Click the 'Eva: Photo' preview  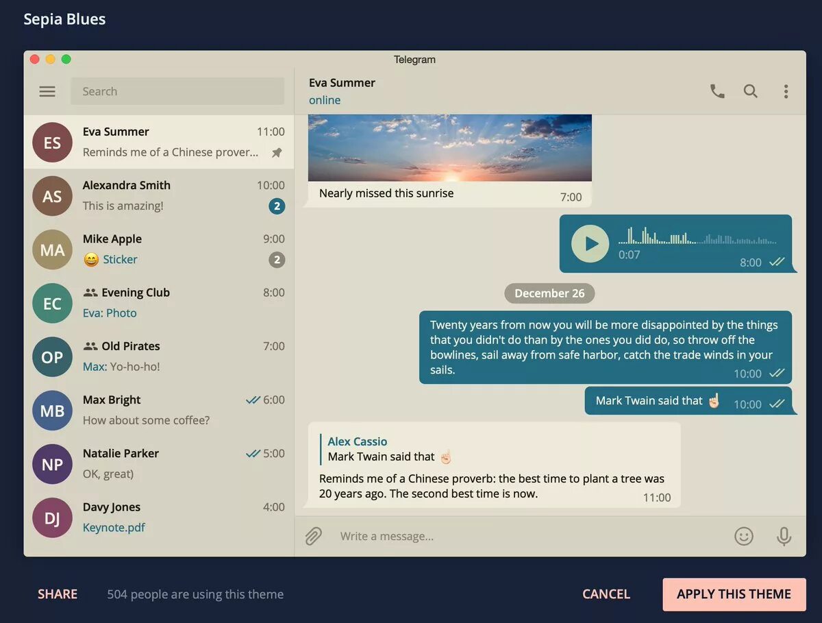pos(110,313)
